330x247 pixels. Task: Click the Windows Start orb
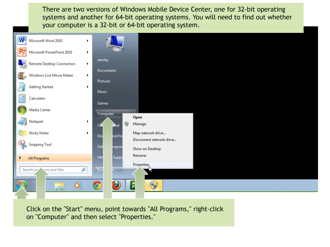[22, 186]
